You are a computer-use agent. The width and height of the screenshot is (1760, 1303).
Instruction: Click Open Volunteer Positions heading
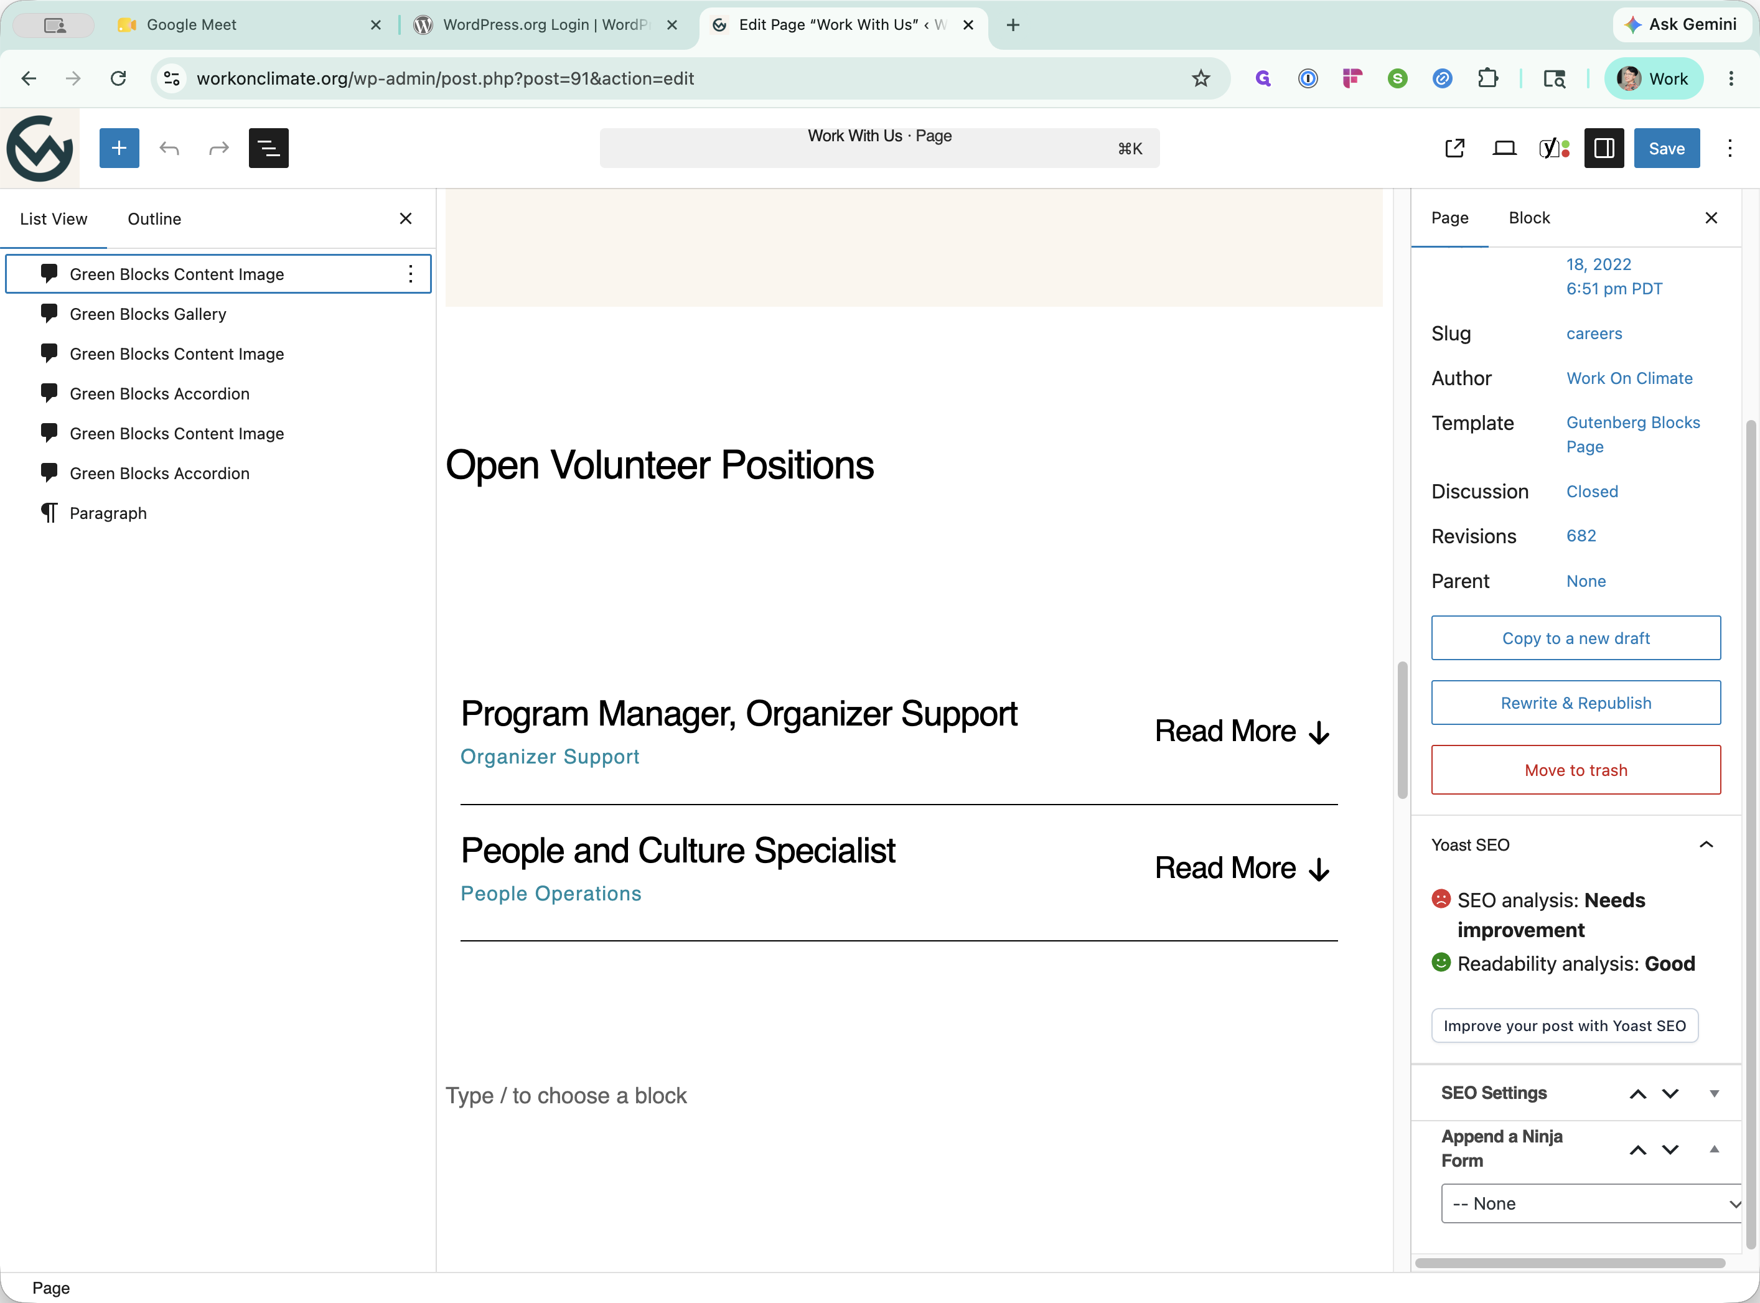(660, 465)
